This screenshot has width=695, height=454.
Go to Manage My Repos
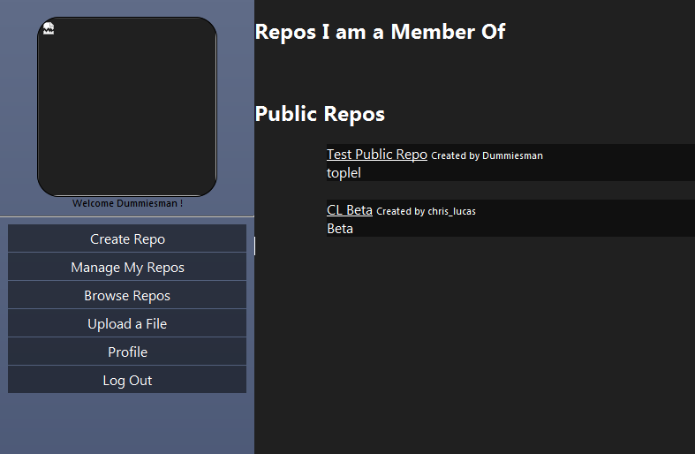click(x=127, y=267)
